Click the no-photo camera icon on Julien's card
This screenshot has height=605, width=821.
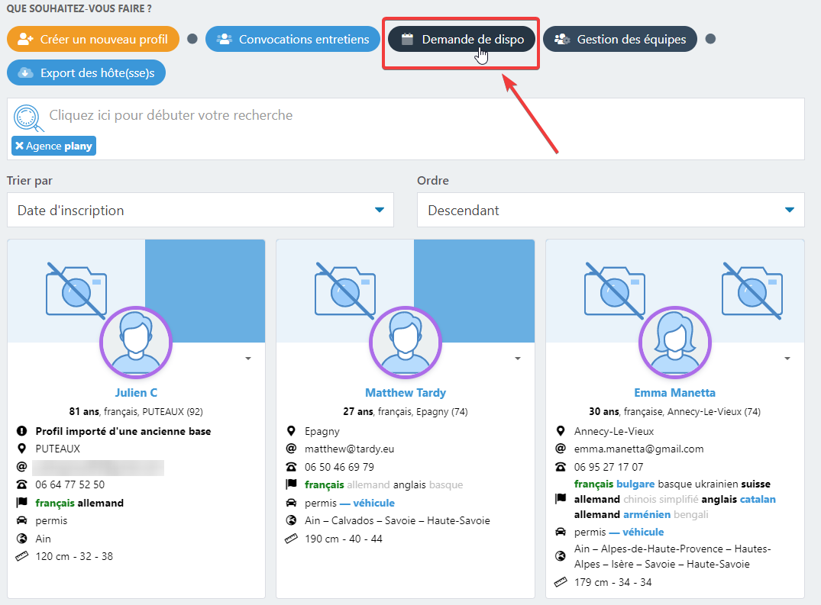76,290
